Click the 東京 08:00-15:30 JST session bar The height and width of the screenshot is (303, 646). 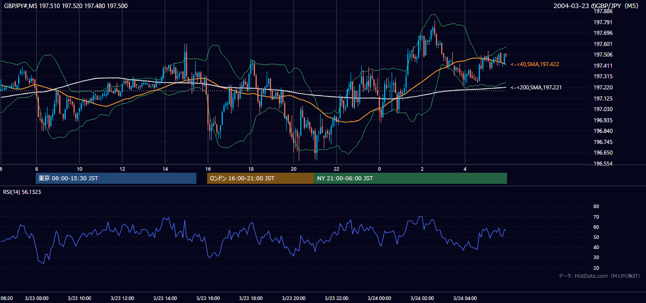coord(116,178)
